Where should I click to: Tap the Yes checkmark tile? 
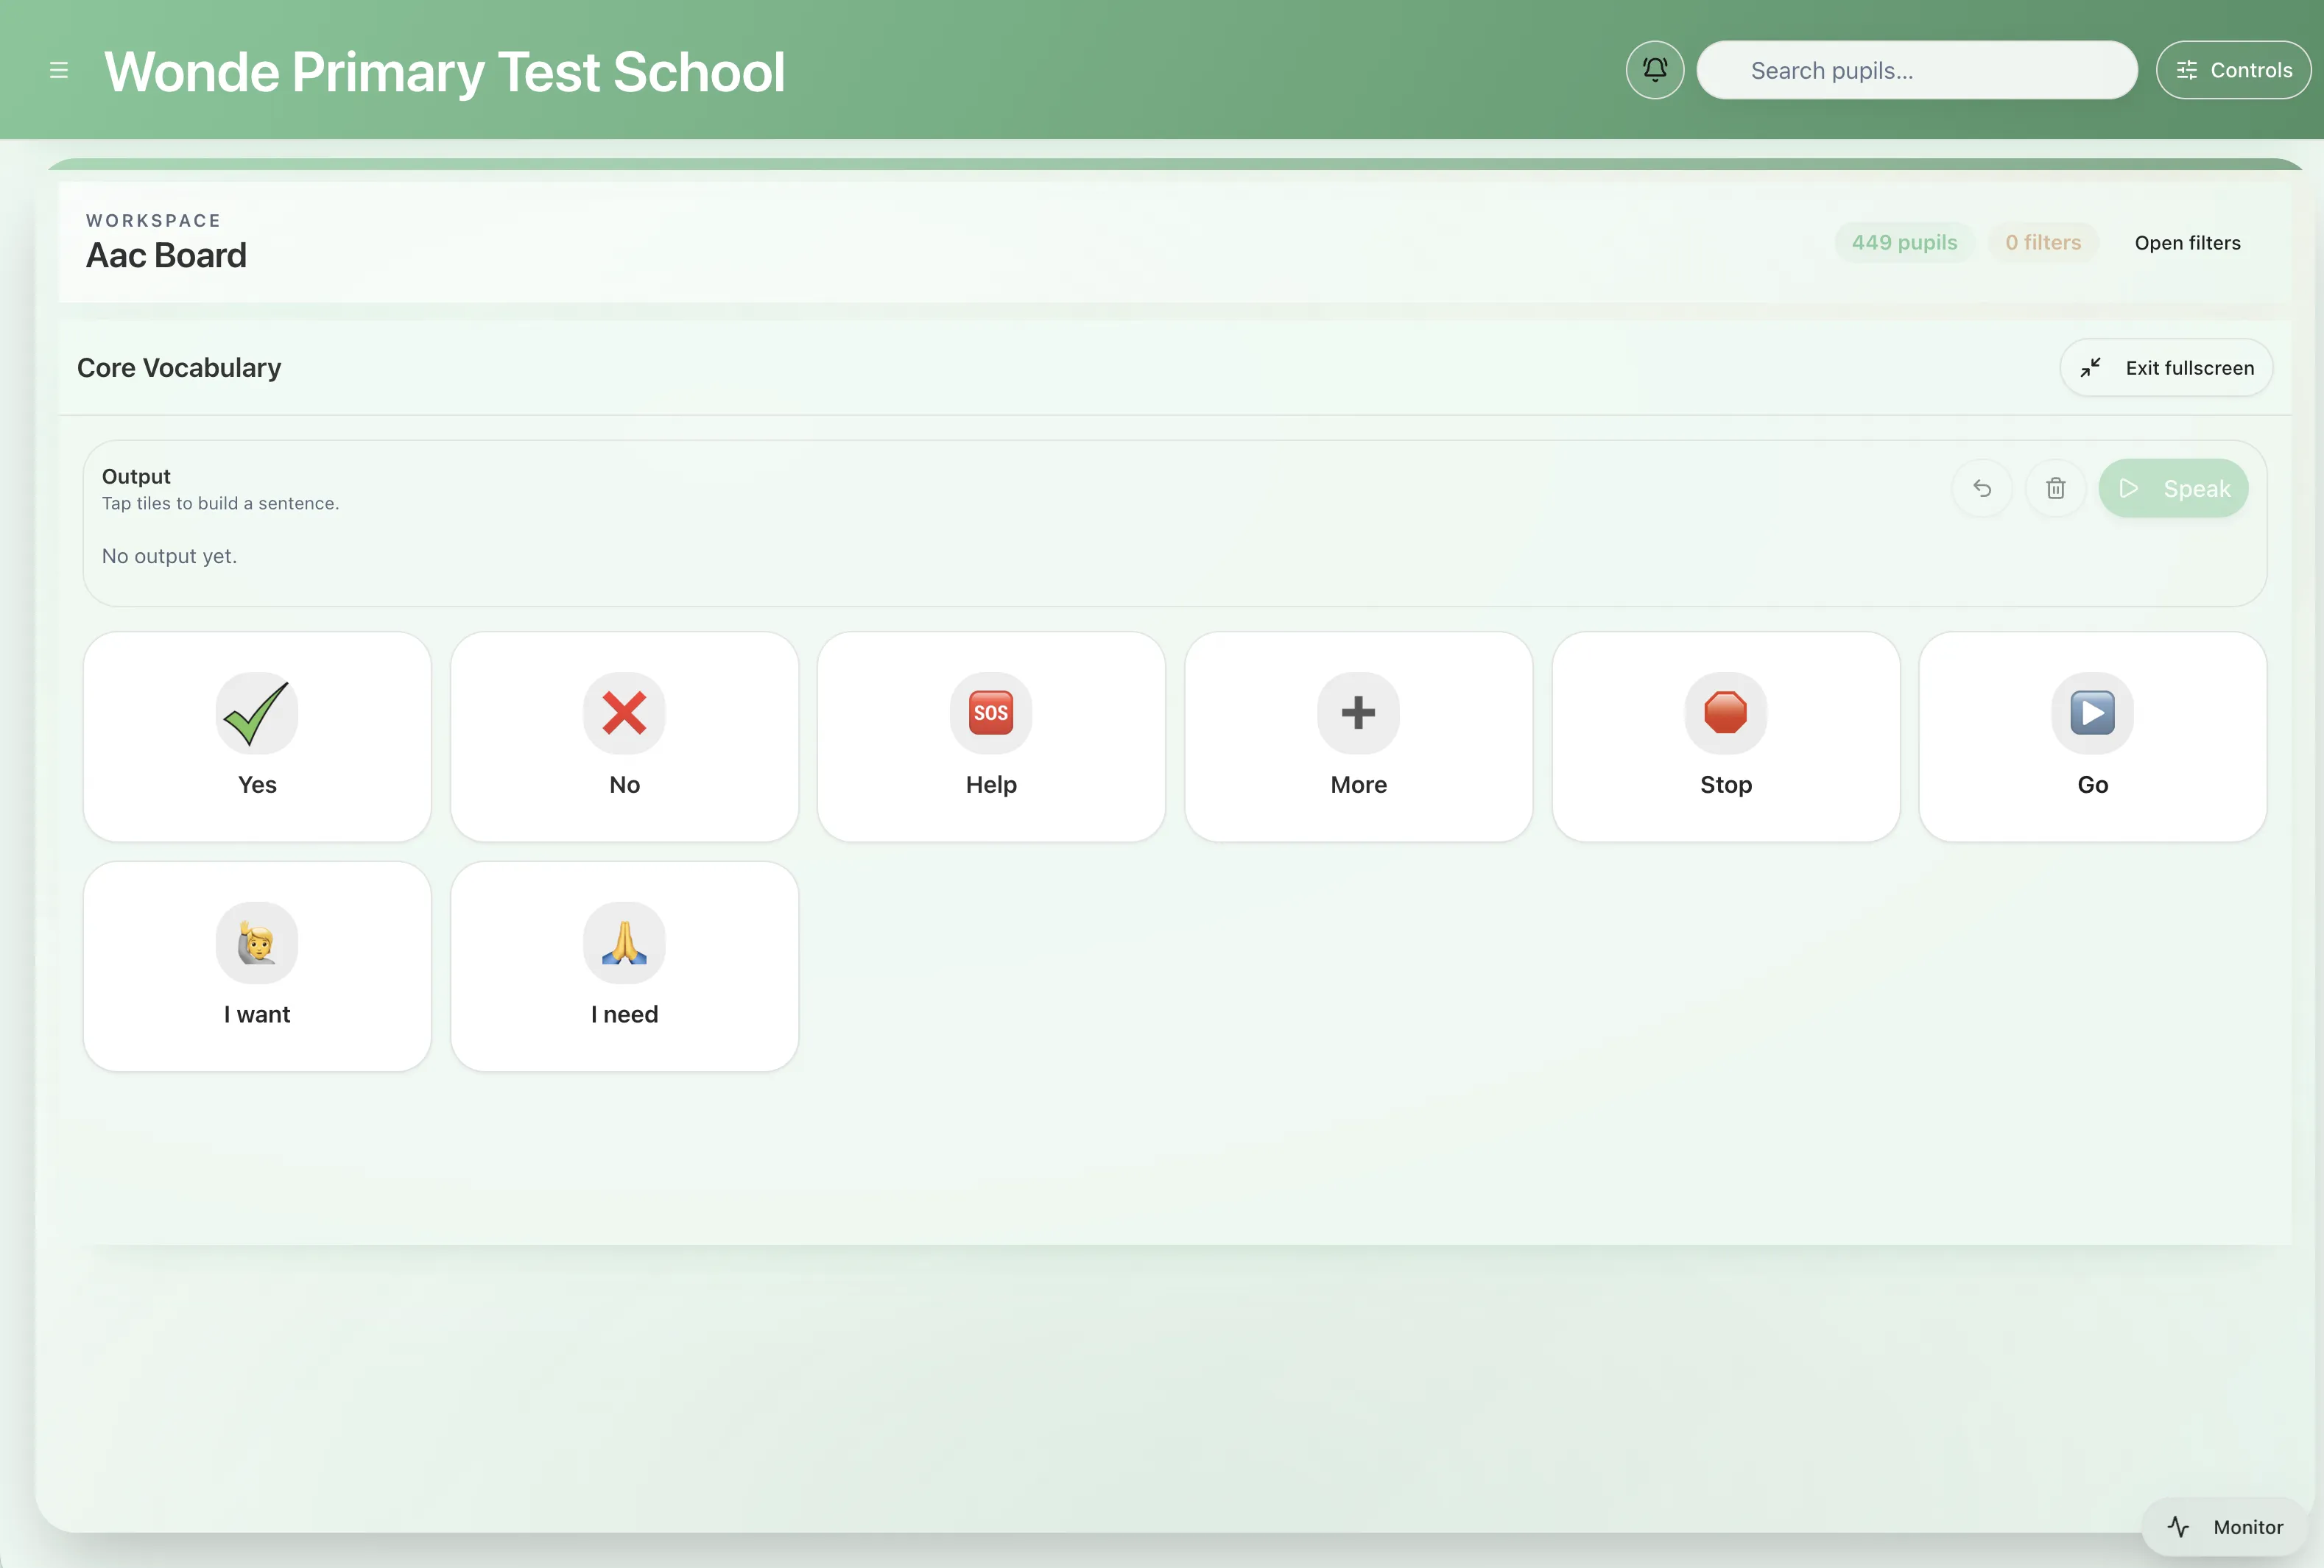tap(256, 737)
